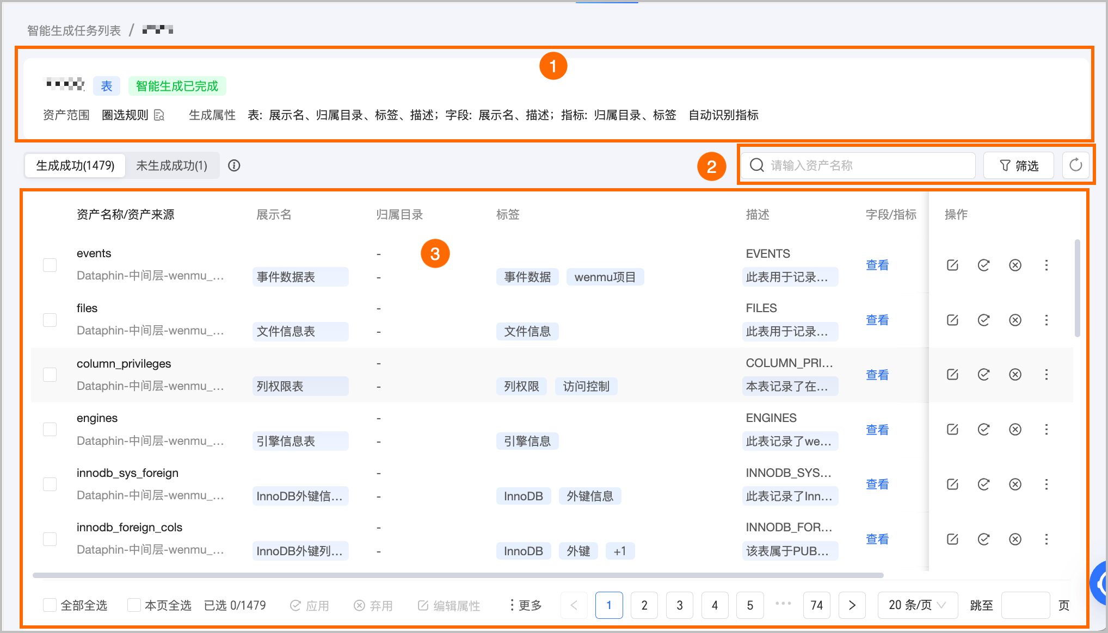Click the apply icon for files row

click(x=983, y=320)
